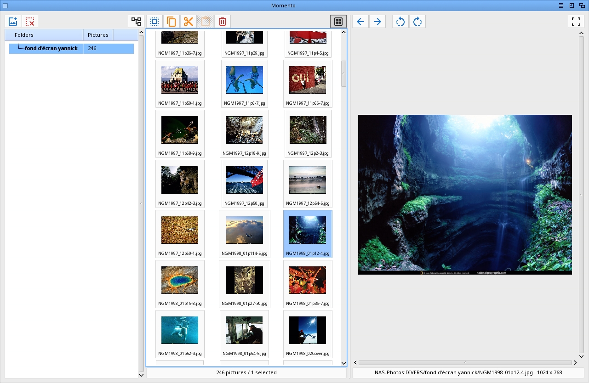Cut the selected pictures with scissors icon
Viewport: 589px width, 383px height.
(x=189, y=22)
